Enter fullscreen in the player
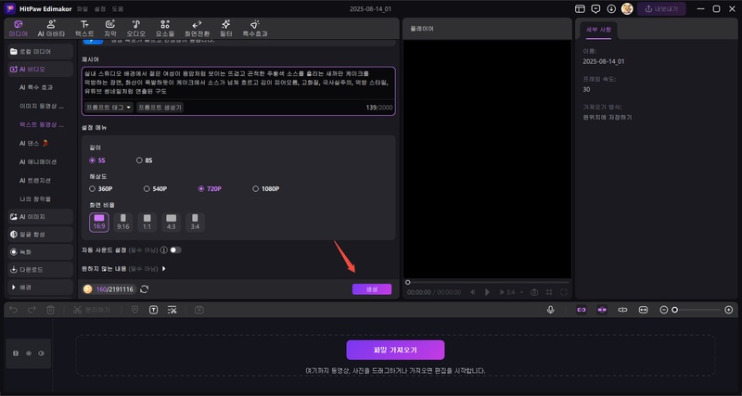 coord(564,292)
